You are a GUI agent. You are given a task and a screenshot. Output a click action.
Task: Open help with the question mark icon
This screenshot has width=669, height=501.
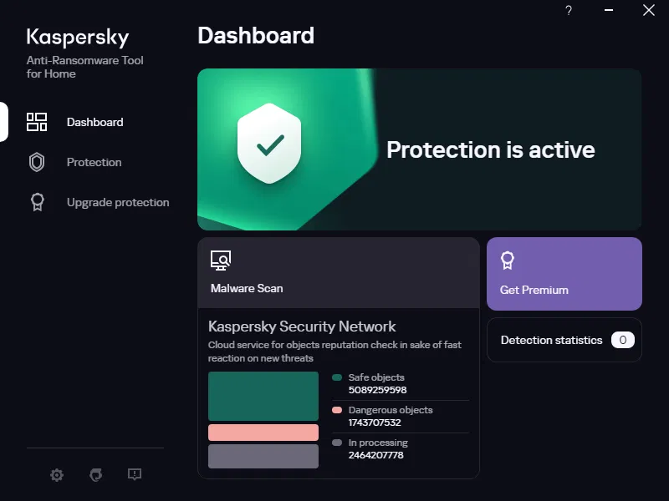point(569,10)
